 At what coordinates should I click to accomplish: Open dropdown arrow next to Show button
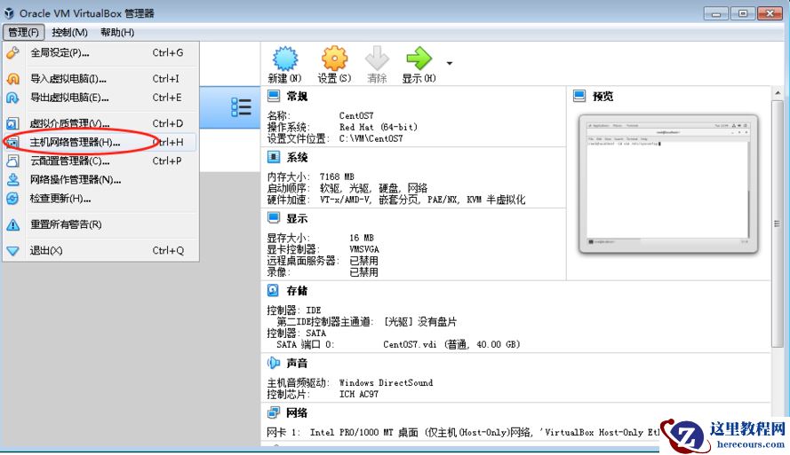click(x=450, y=63)
